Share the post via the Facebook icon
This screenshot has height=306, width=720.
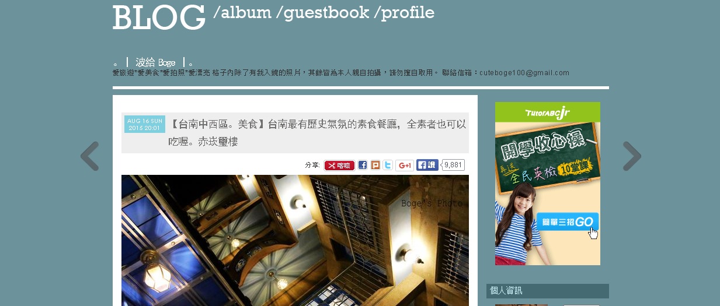(x=363, y=165)
